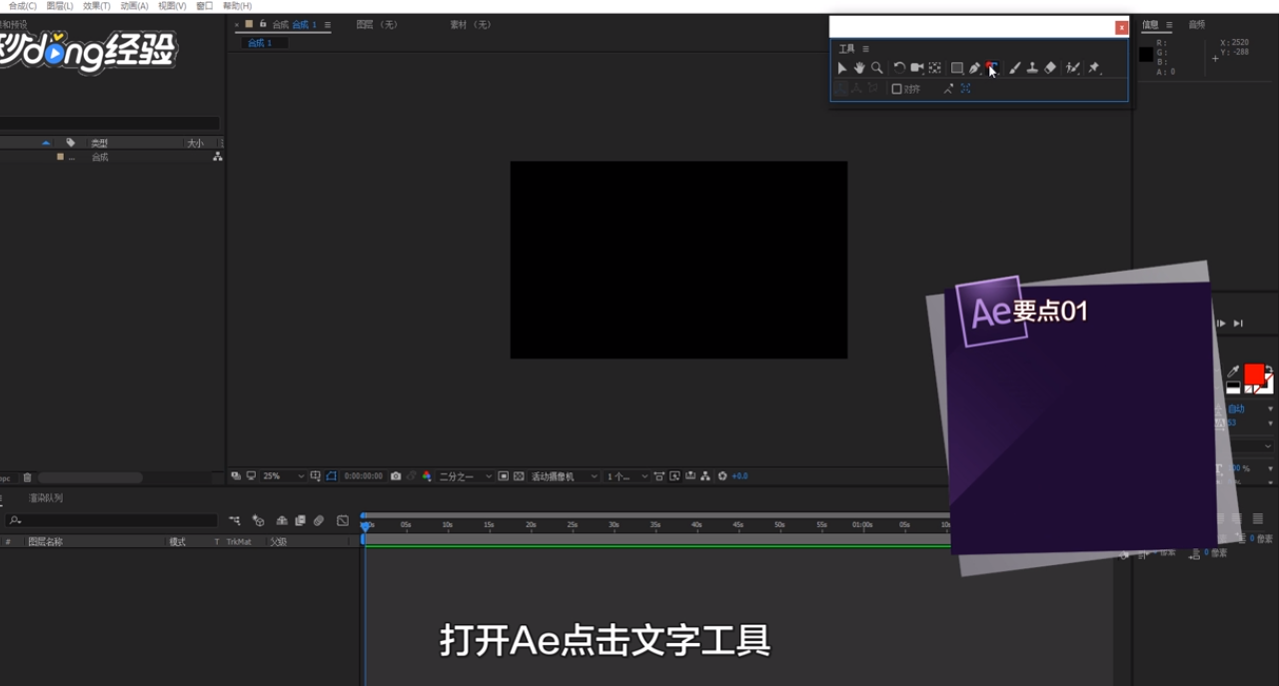Open the 视图(V) menu
The image size is (1279, 686).
tap(172, 6)
